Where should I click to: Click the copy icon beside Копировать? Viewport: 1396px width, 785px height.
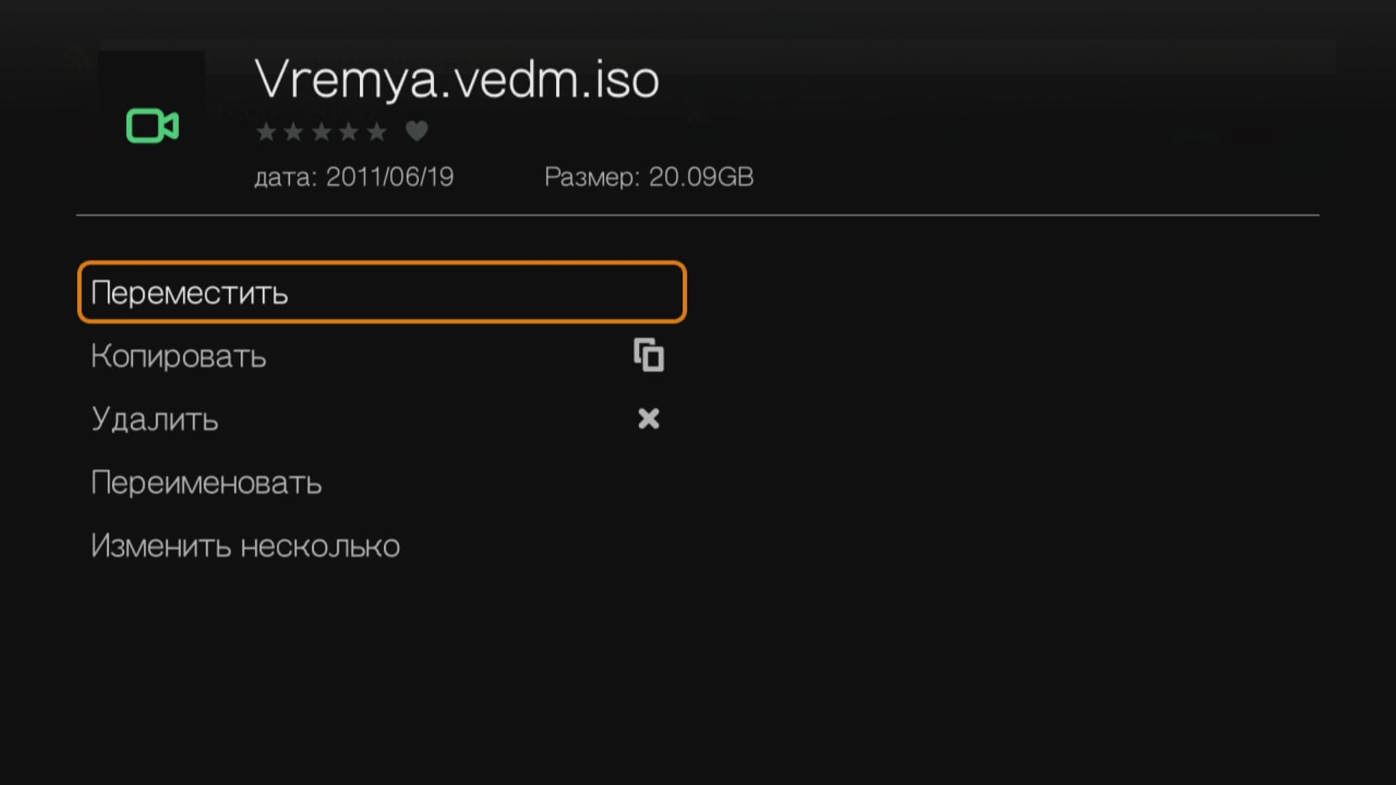click(x=649, y=355)
